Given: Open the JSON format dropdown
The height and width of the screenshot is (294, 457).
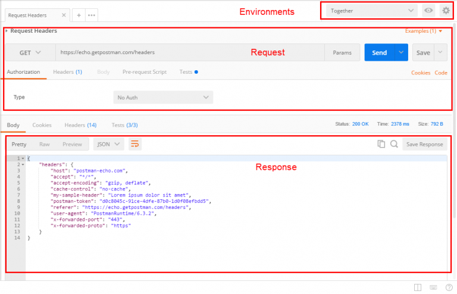Looking at the screenshot, I should point(108,144).
